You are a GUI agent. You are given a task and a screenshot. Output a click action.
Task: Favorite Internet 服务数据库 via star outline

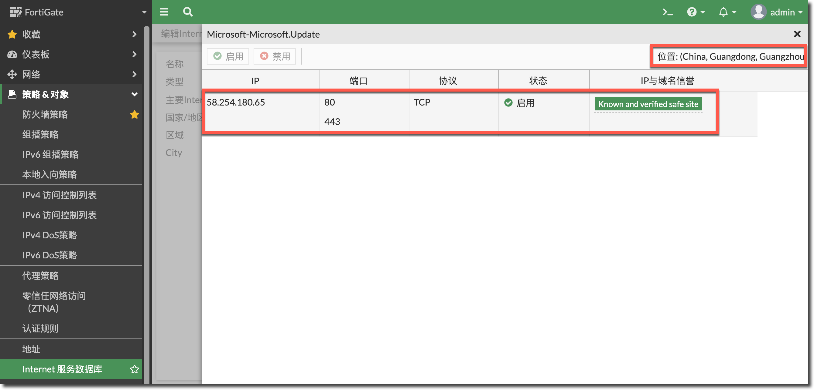pyautogui.click(x=134, y=369)
